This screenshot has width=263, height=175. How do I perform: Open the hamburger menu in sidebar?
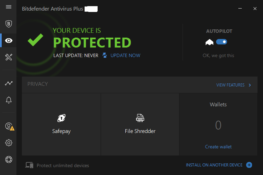coord(9,7)
